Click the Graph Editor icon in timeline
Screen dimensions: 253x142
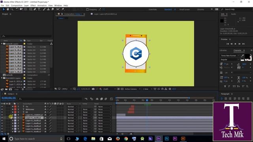pyautogui.click(x=111, y=99)
